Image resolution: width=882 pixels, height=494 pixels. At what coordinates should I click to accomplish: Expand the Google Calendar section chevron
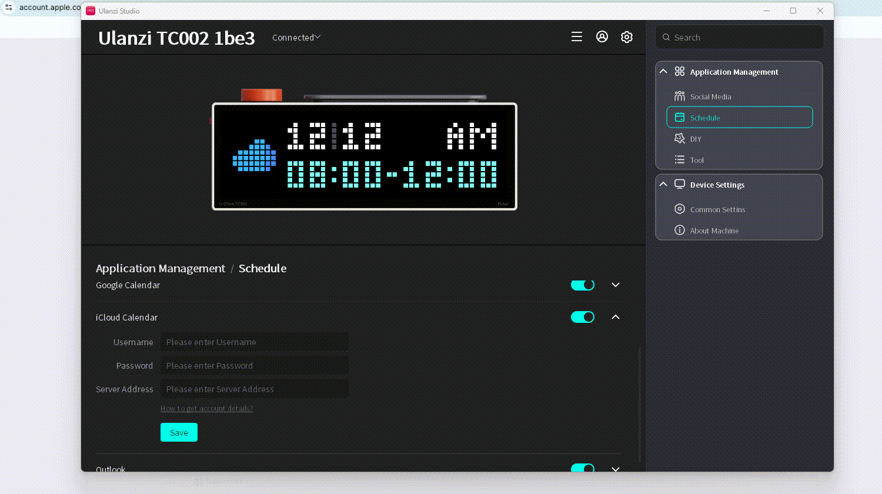616,285
